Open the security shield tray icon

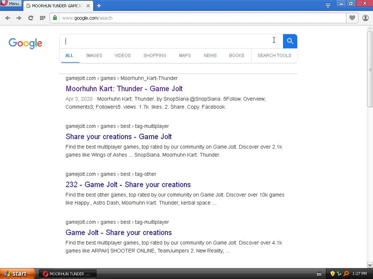(x=333, y=274)
